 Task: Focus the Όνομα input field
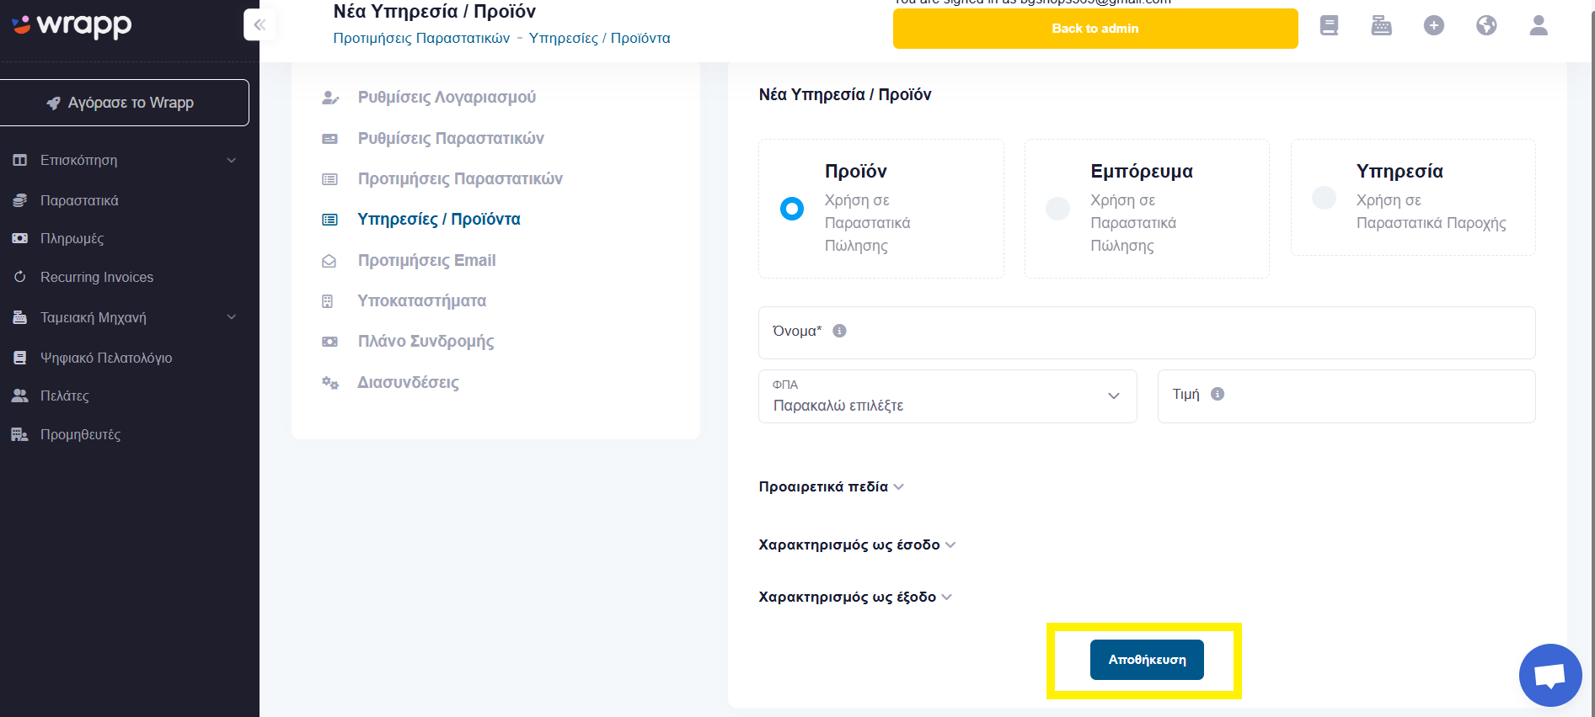(x=1147, y=332)
